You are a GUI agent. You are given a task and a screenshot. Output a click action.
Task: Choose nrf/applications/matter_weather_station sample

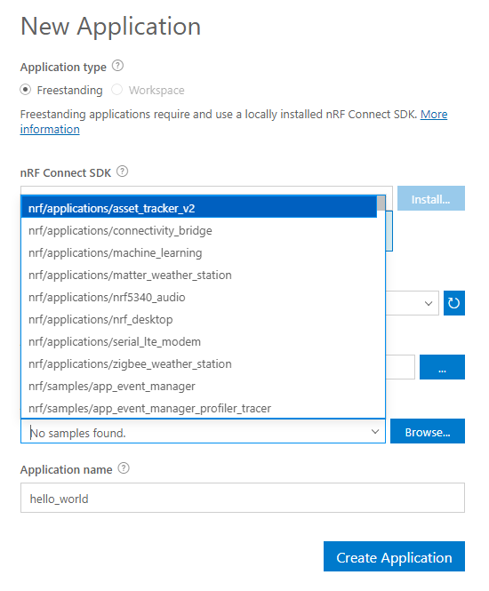(199, 275)
